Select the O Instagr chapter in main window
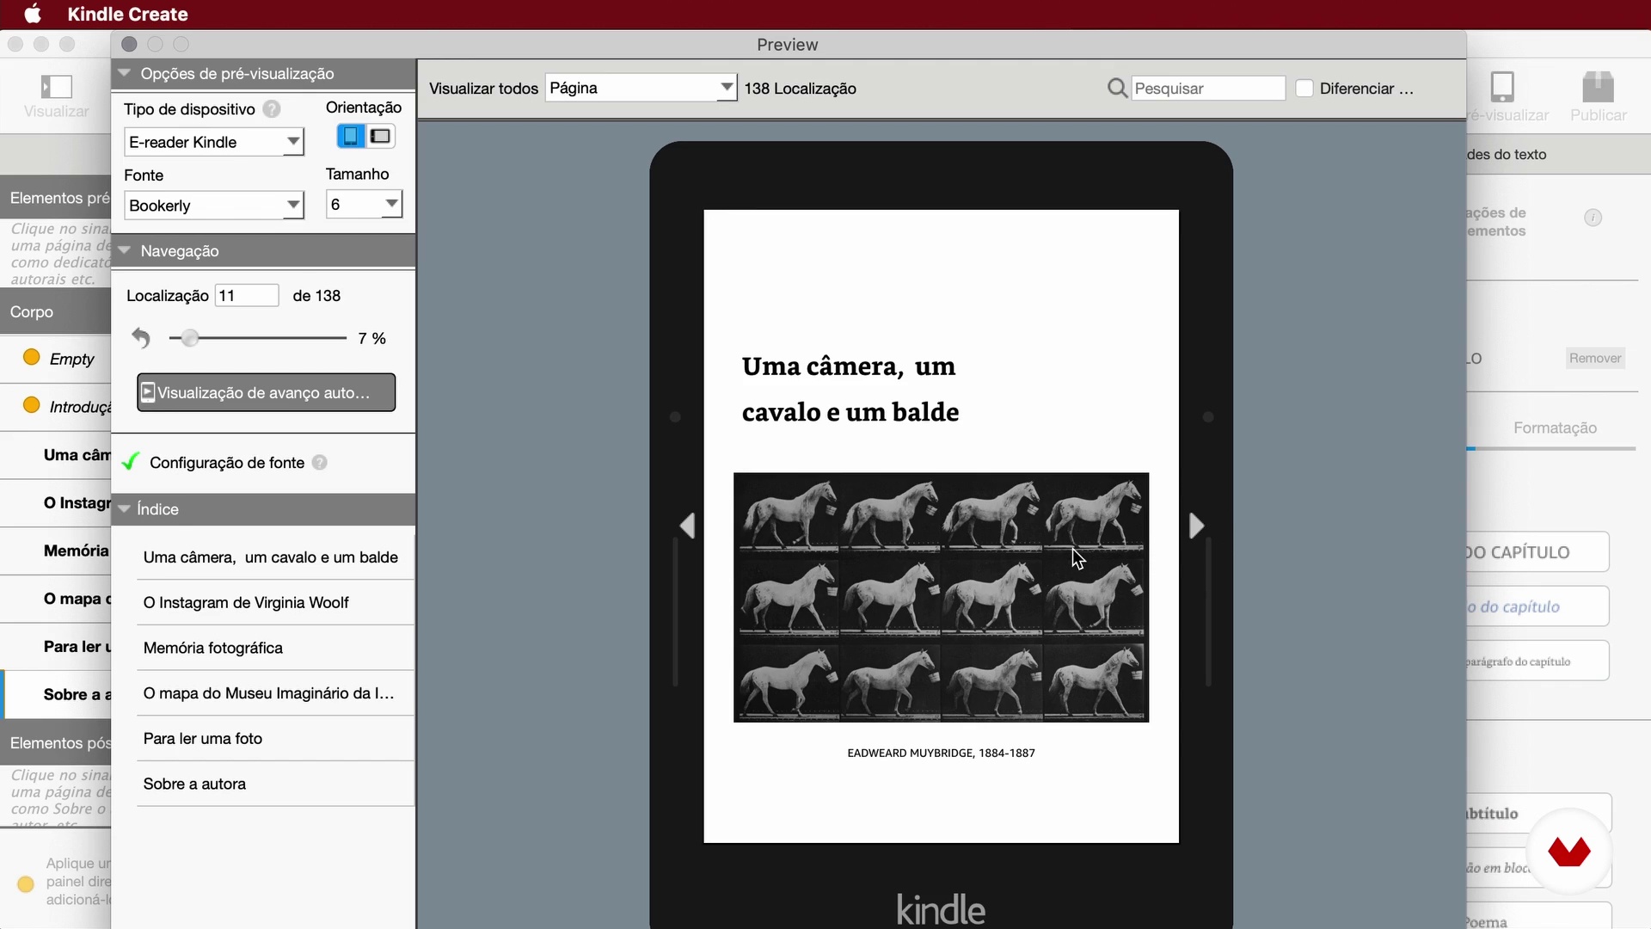Viewport: 1651px width, 929px height. coord(56,503)
